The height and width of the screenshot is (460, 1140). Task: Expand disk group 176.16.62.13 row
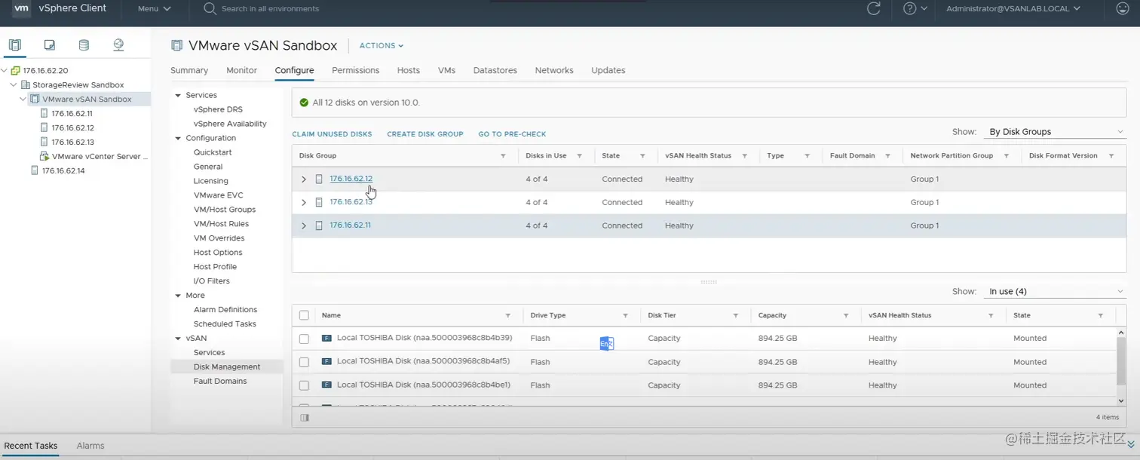click(x=304, y=203)
